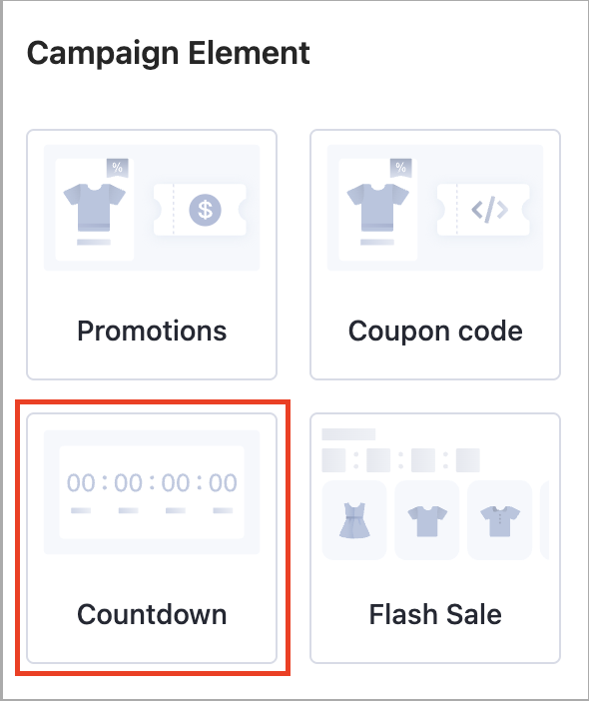The width and height of the screenshot is (589, 701).
Task: Click the 00:00:00:00 timer graphic
Action: click(152, 491)
